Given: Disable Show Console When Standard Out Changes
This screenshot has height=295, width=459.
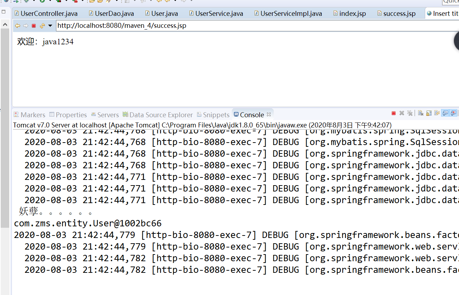Looking at the screenshot, I should pyautogui.click(x=445, y=113).
